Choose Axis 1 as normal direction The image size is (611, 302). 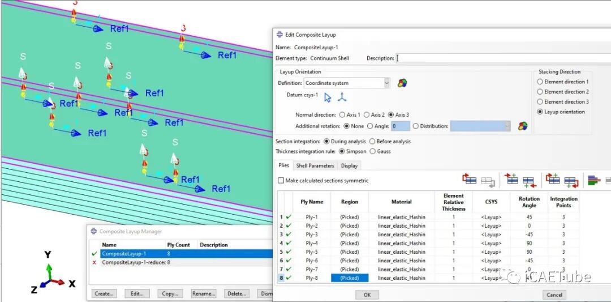point(342,114)
